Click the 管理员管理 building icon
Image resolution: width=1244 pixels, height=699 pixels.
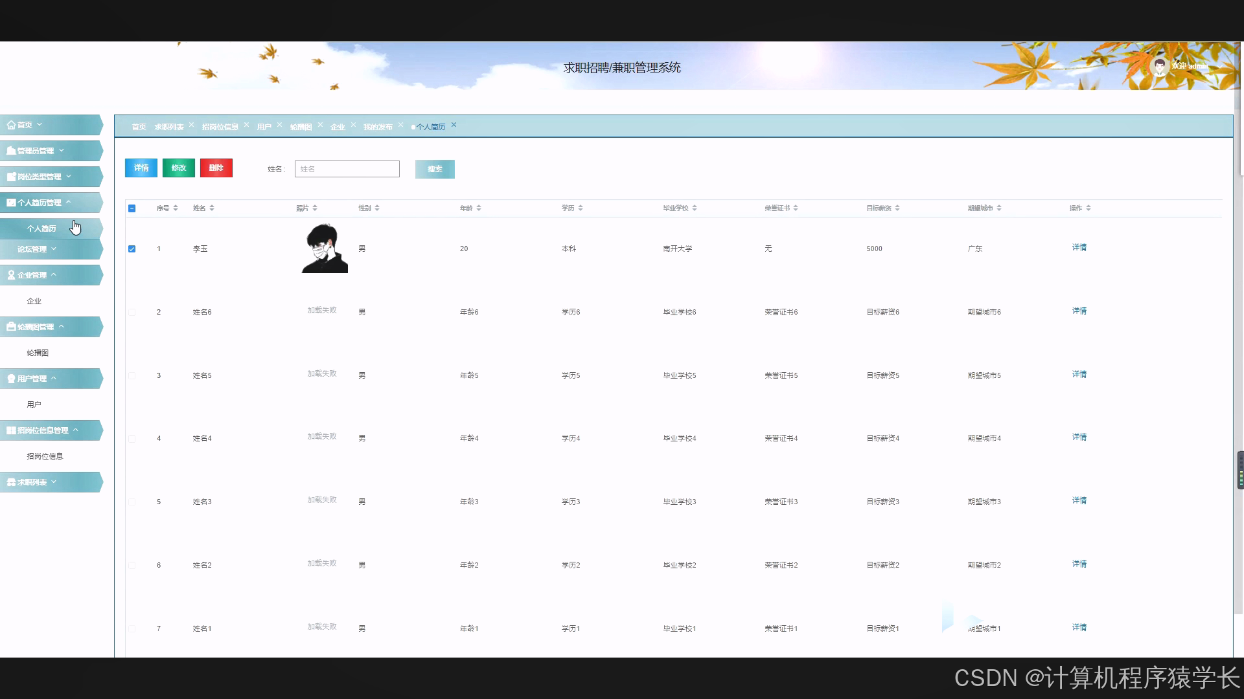(x=11, y=151)
